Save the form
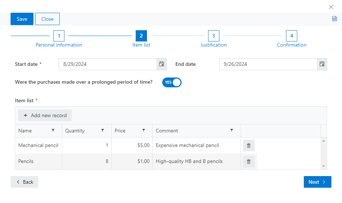 coord(22,19)
